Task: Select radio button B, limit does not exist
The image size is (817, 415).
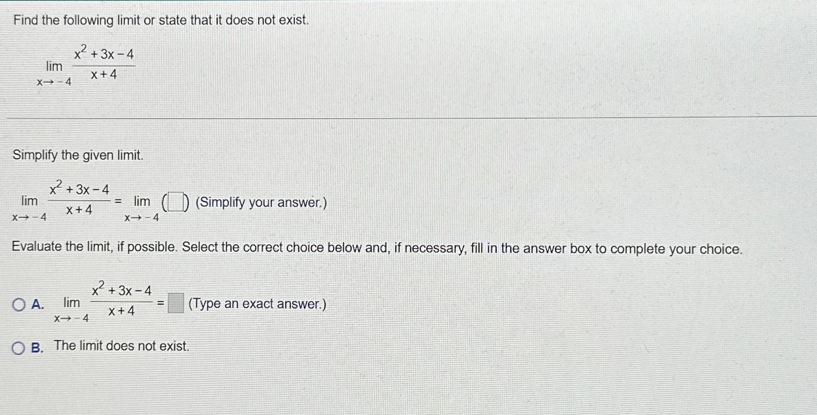Action: point(19,348)
